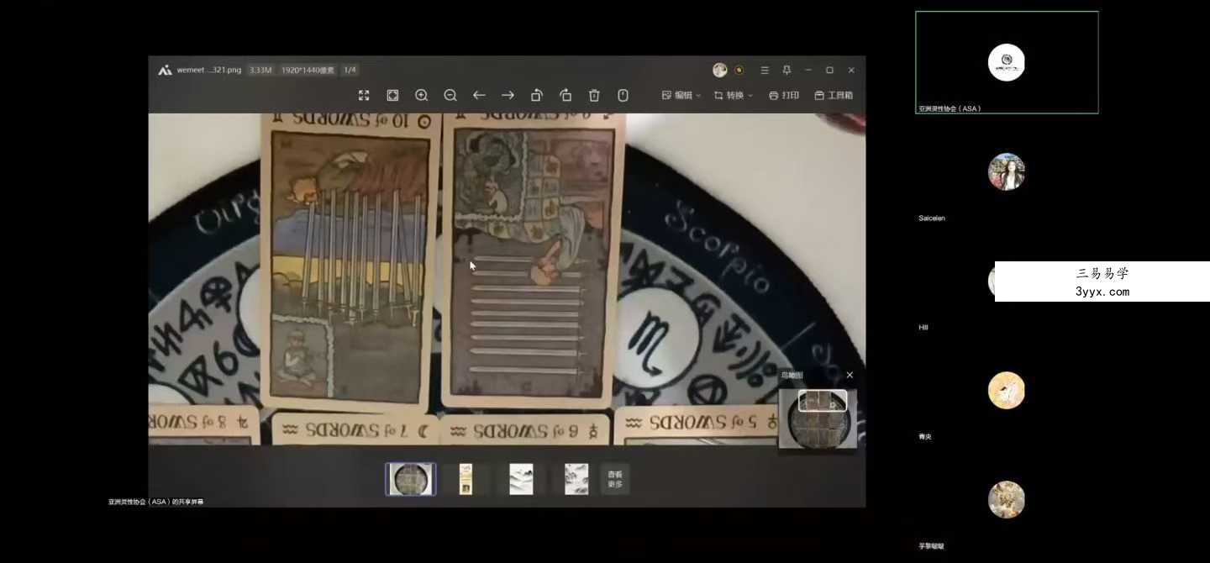The width and height of the screenshot is (1210, 563).
Task: Open the user avatar in viewer title bar
Action: pos(720,70)
